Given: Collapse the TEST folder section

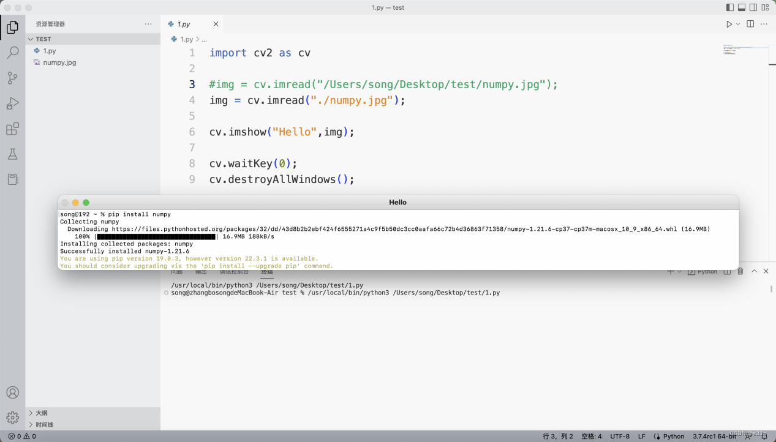Looking at the screenshot, I should click(x=93, y=39).
